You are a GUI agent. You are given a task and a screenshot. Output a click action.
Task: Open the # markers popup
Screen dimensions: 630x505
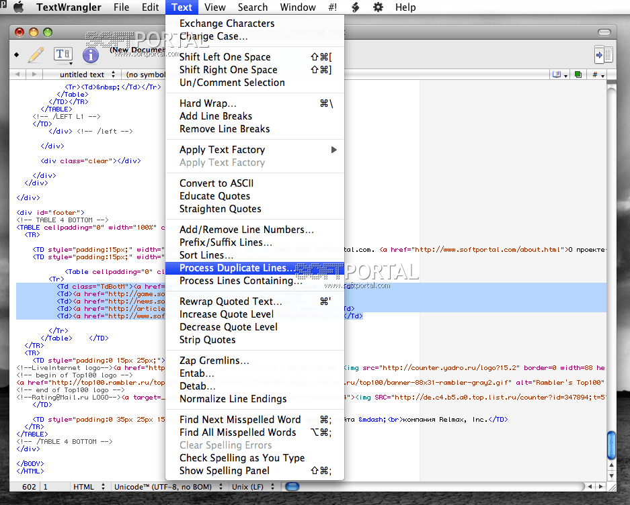pos(597,75)
